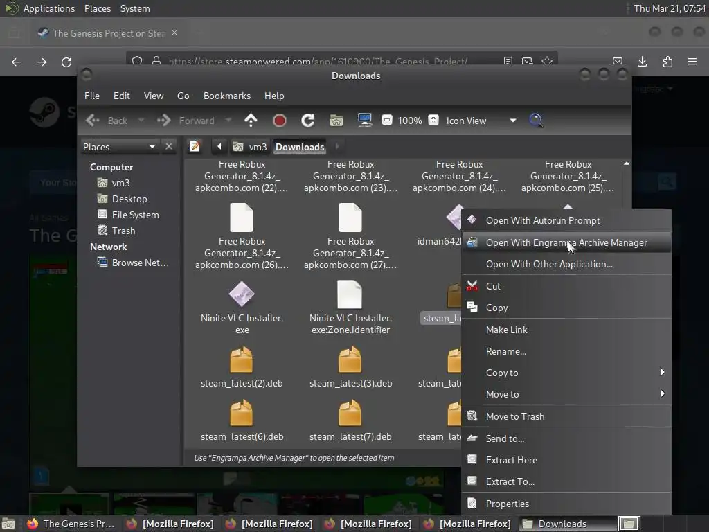
Task: Select the steam_latest(3).deb package icon
Action: (x=350, y=360)
